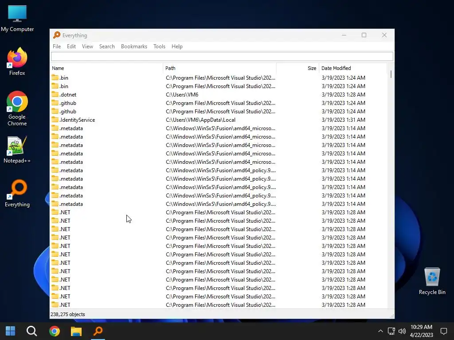Open network status tray icon
The image size is (454, 340).
391,331
